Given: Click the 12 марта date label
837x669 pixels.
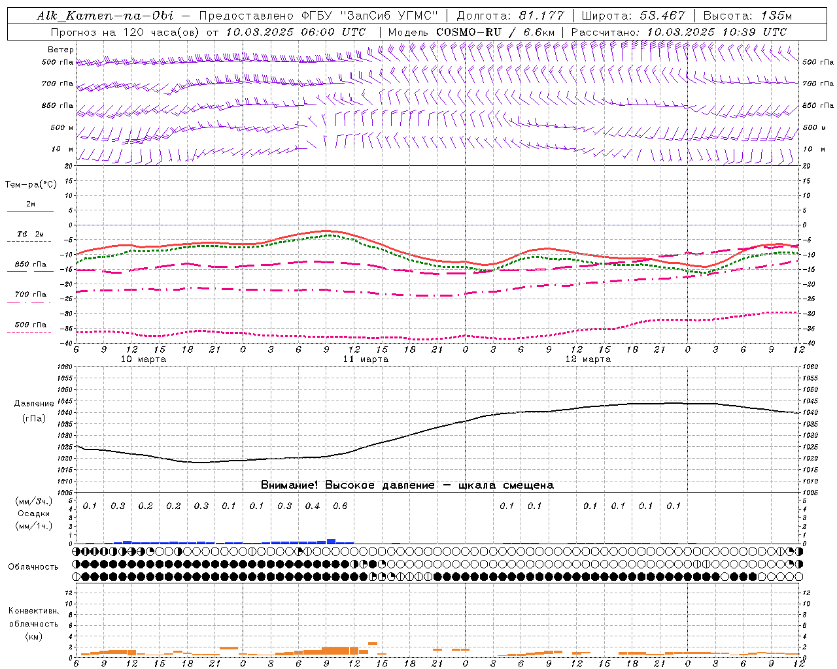Looking at the screenshot, I should click(x=588, y=359).
